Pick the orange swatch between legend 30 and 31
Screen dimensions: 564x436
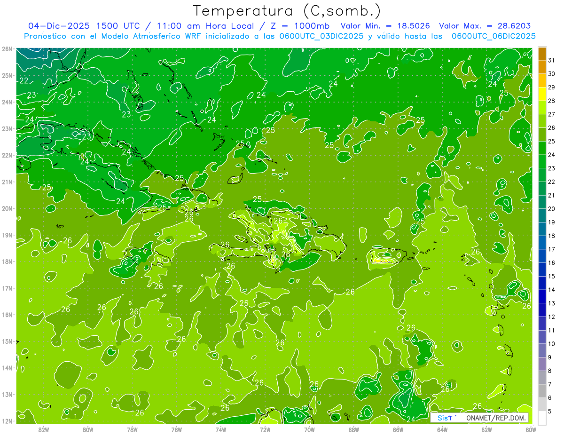[542, 67]
